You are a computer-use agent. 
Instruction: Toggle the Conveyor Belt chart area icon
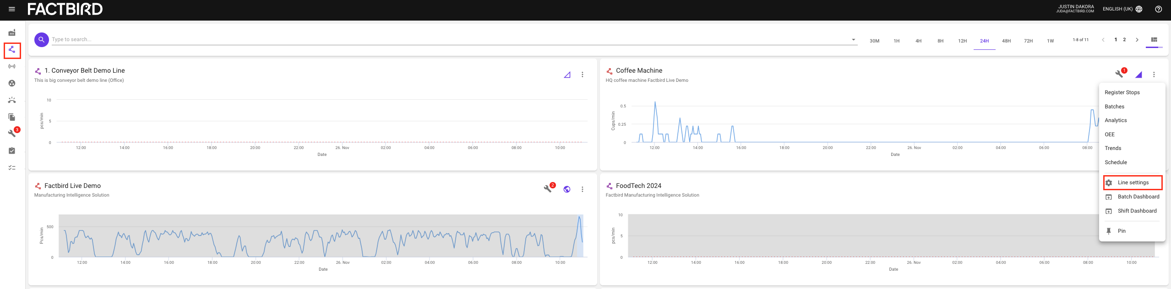(x=567, y=75)
